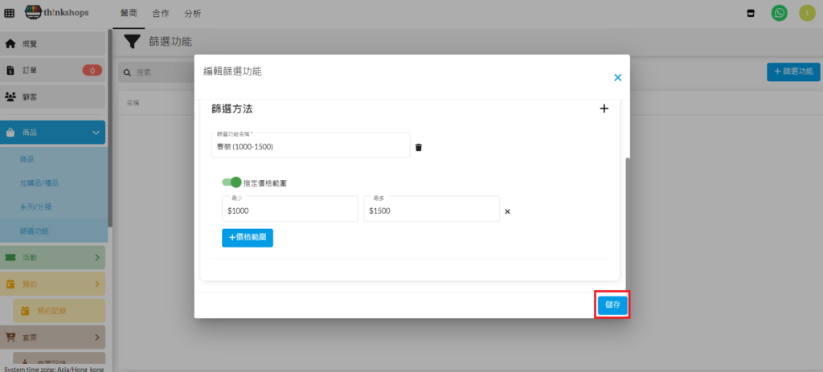Expand the 套票 sidebar menu
823x372 pixels.
click(53, 337)
